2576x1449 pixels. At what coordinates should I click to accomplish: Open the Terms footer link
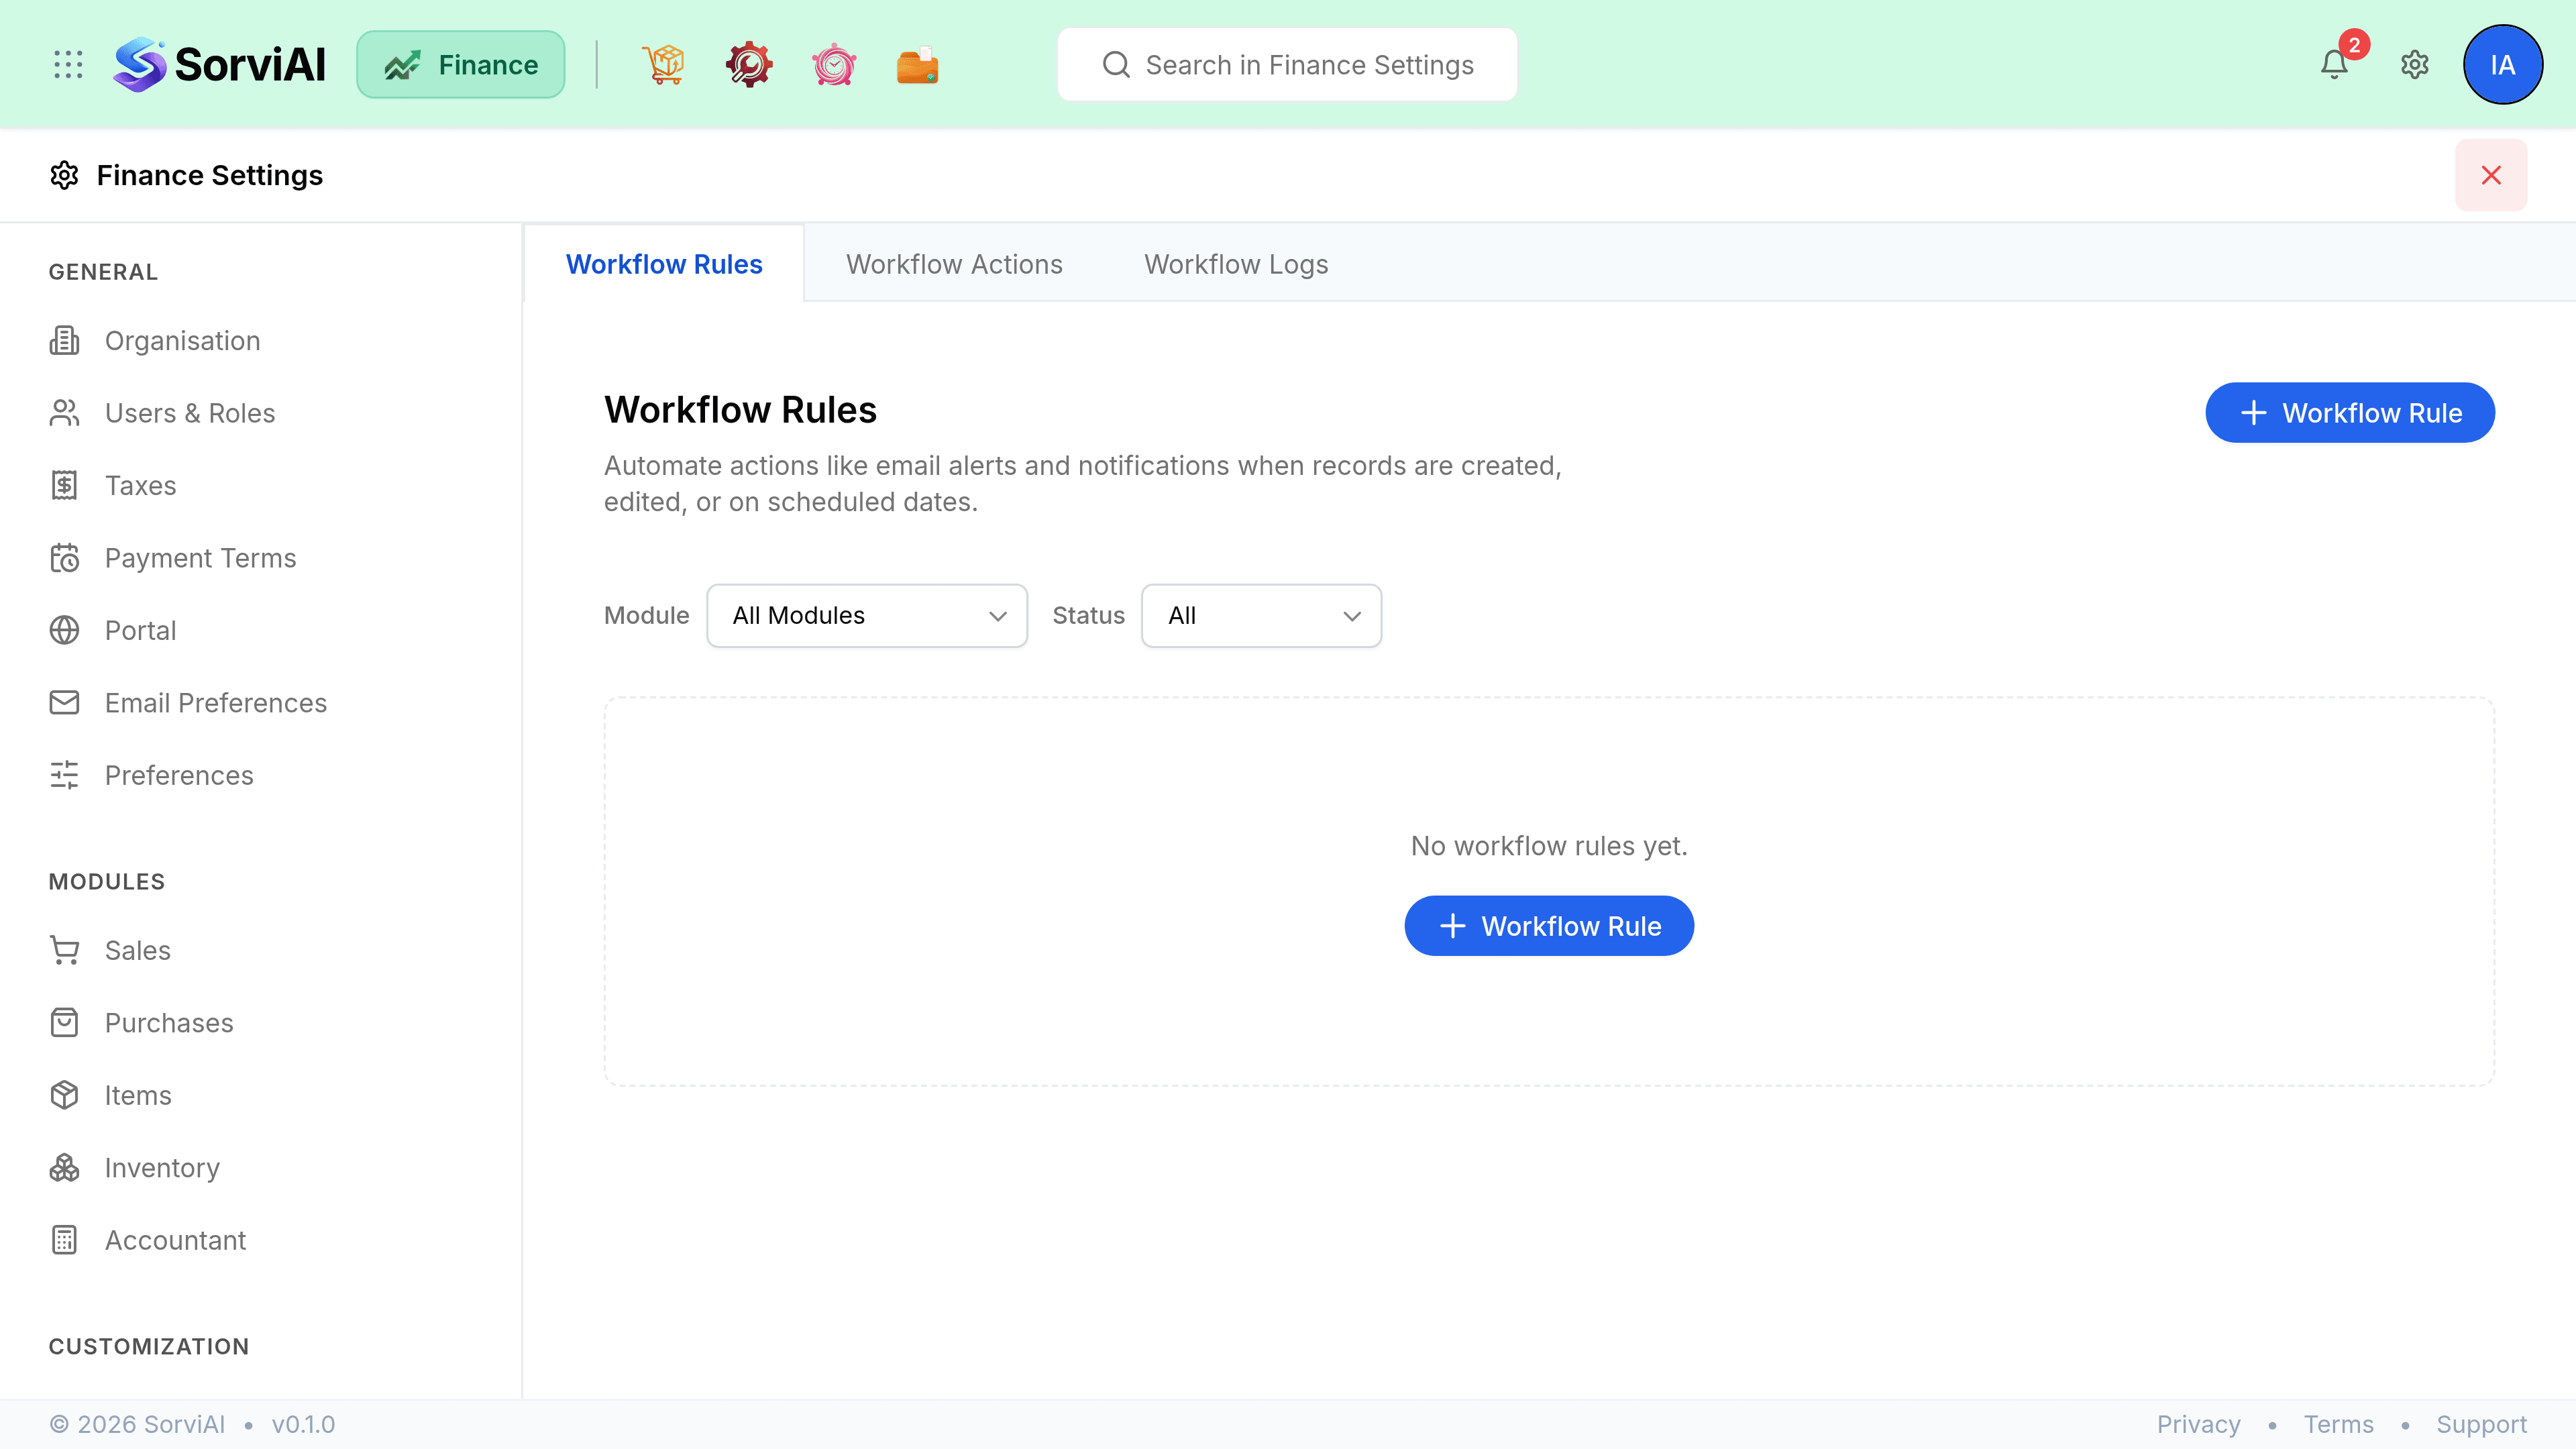pos(2338,1425)
